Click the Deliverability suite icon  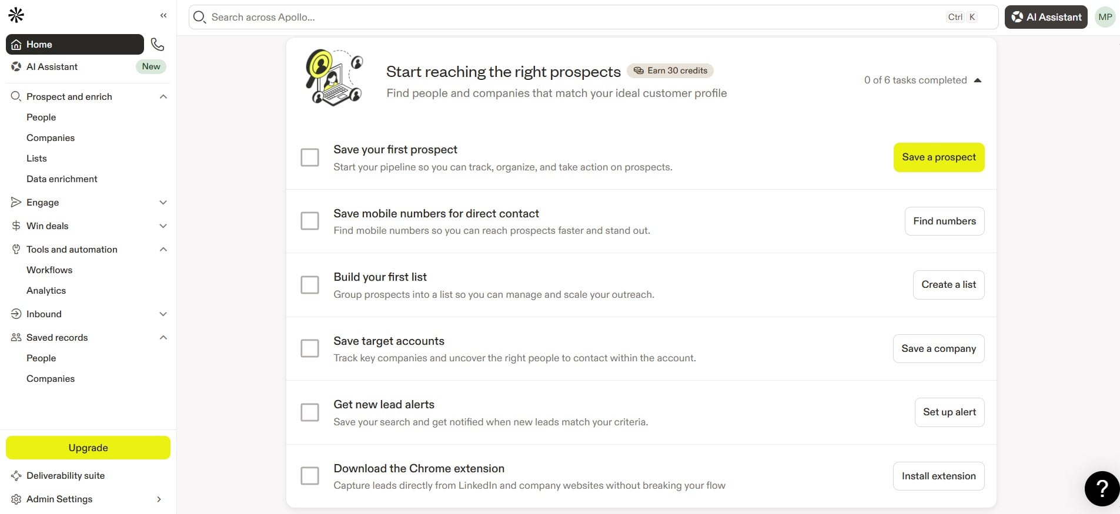pyautogui.click(x=16, y=476)
